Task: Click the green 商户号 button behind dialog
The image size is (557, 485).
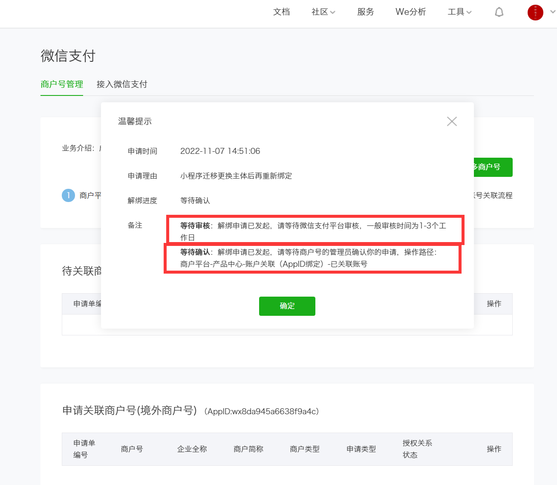Action: click(x=493, y=167)
